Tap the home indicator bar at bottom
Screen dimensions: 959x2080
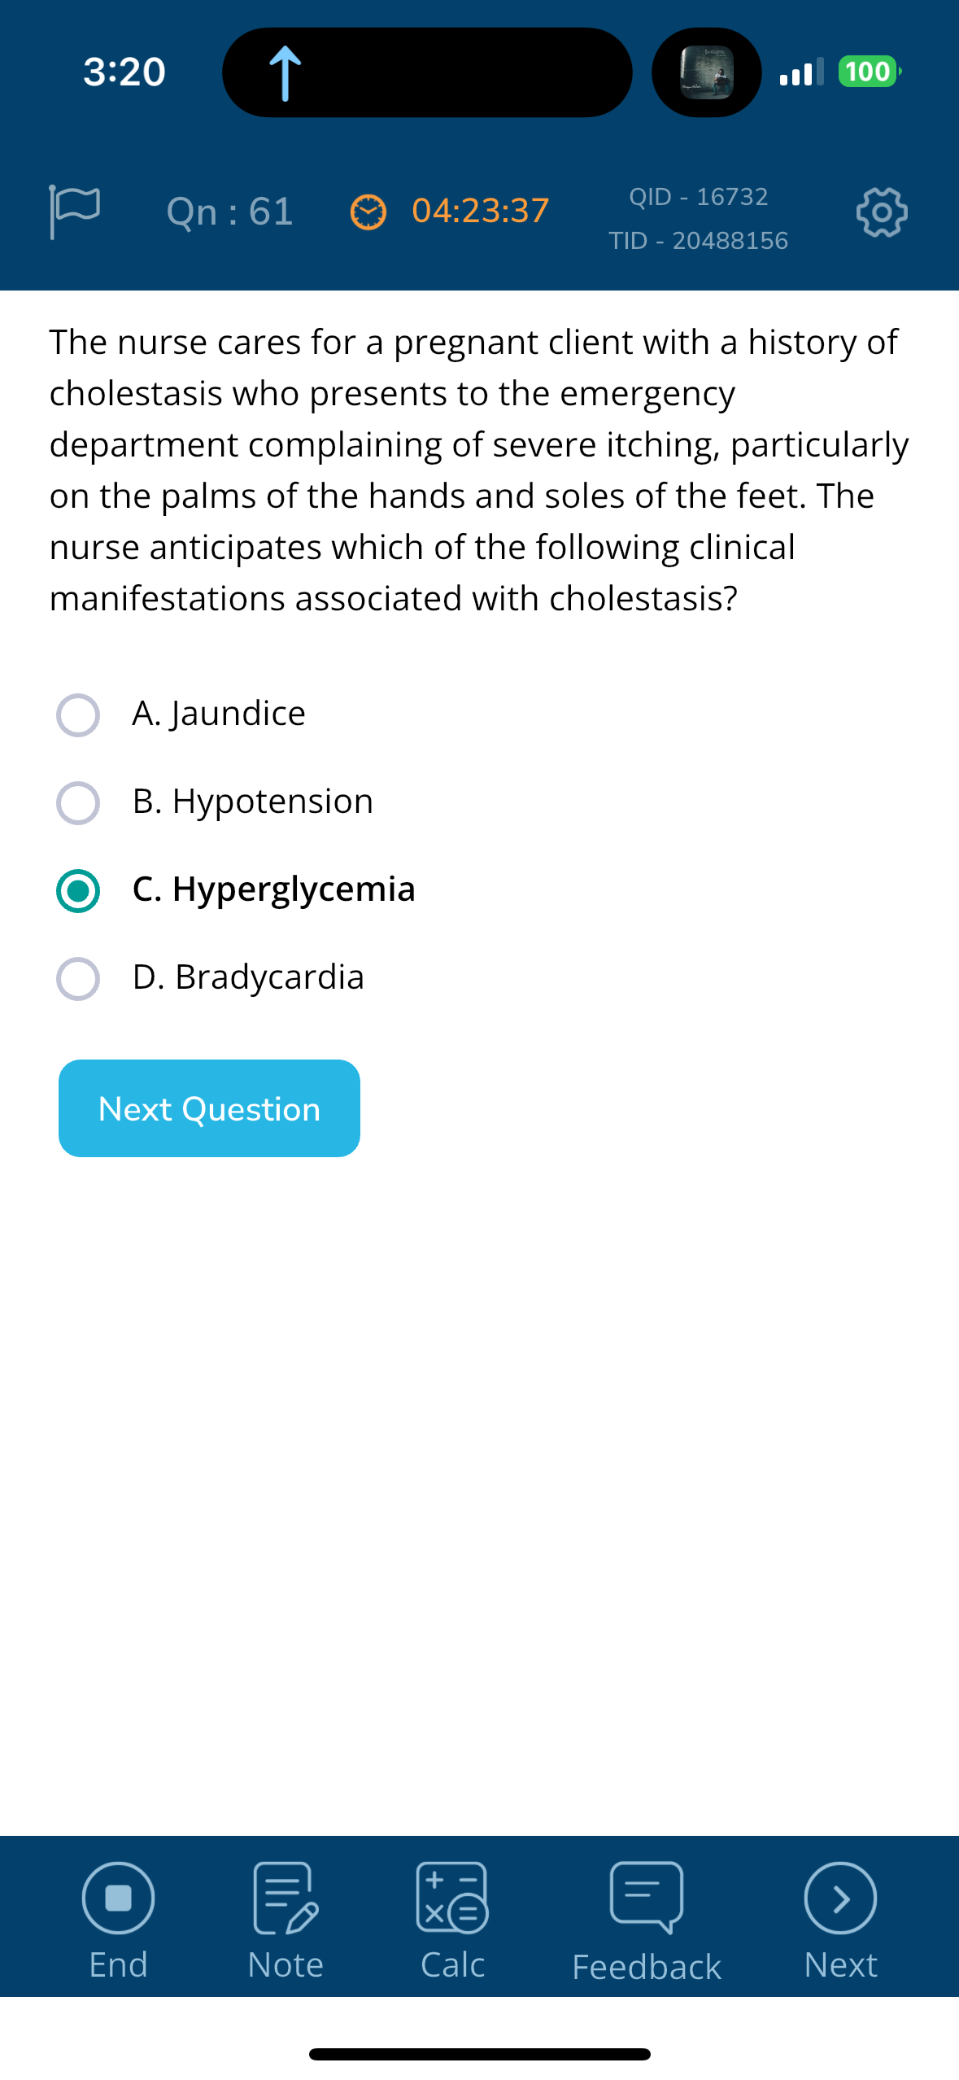[x=480, y=2054]
